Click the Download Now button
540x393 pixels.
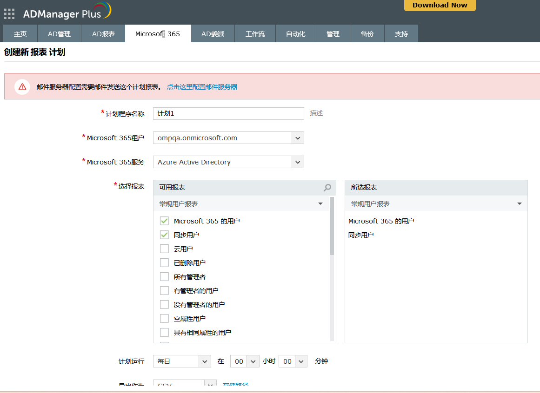[440, 5]
